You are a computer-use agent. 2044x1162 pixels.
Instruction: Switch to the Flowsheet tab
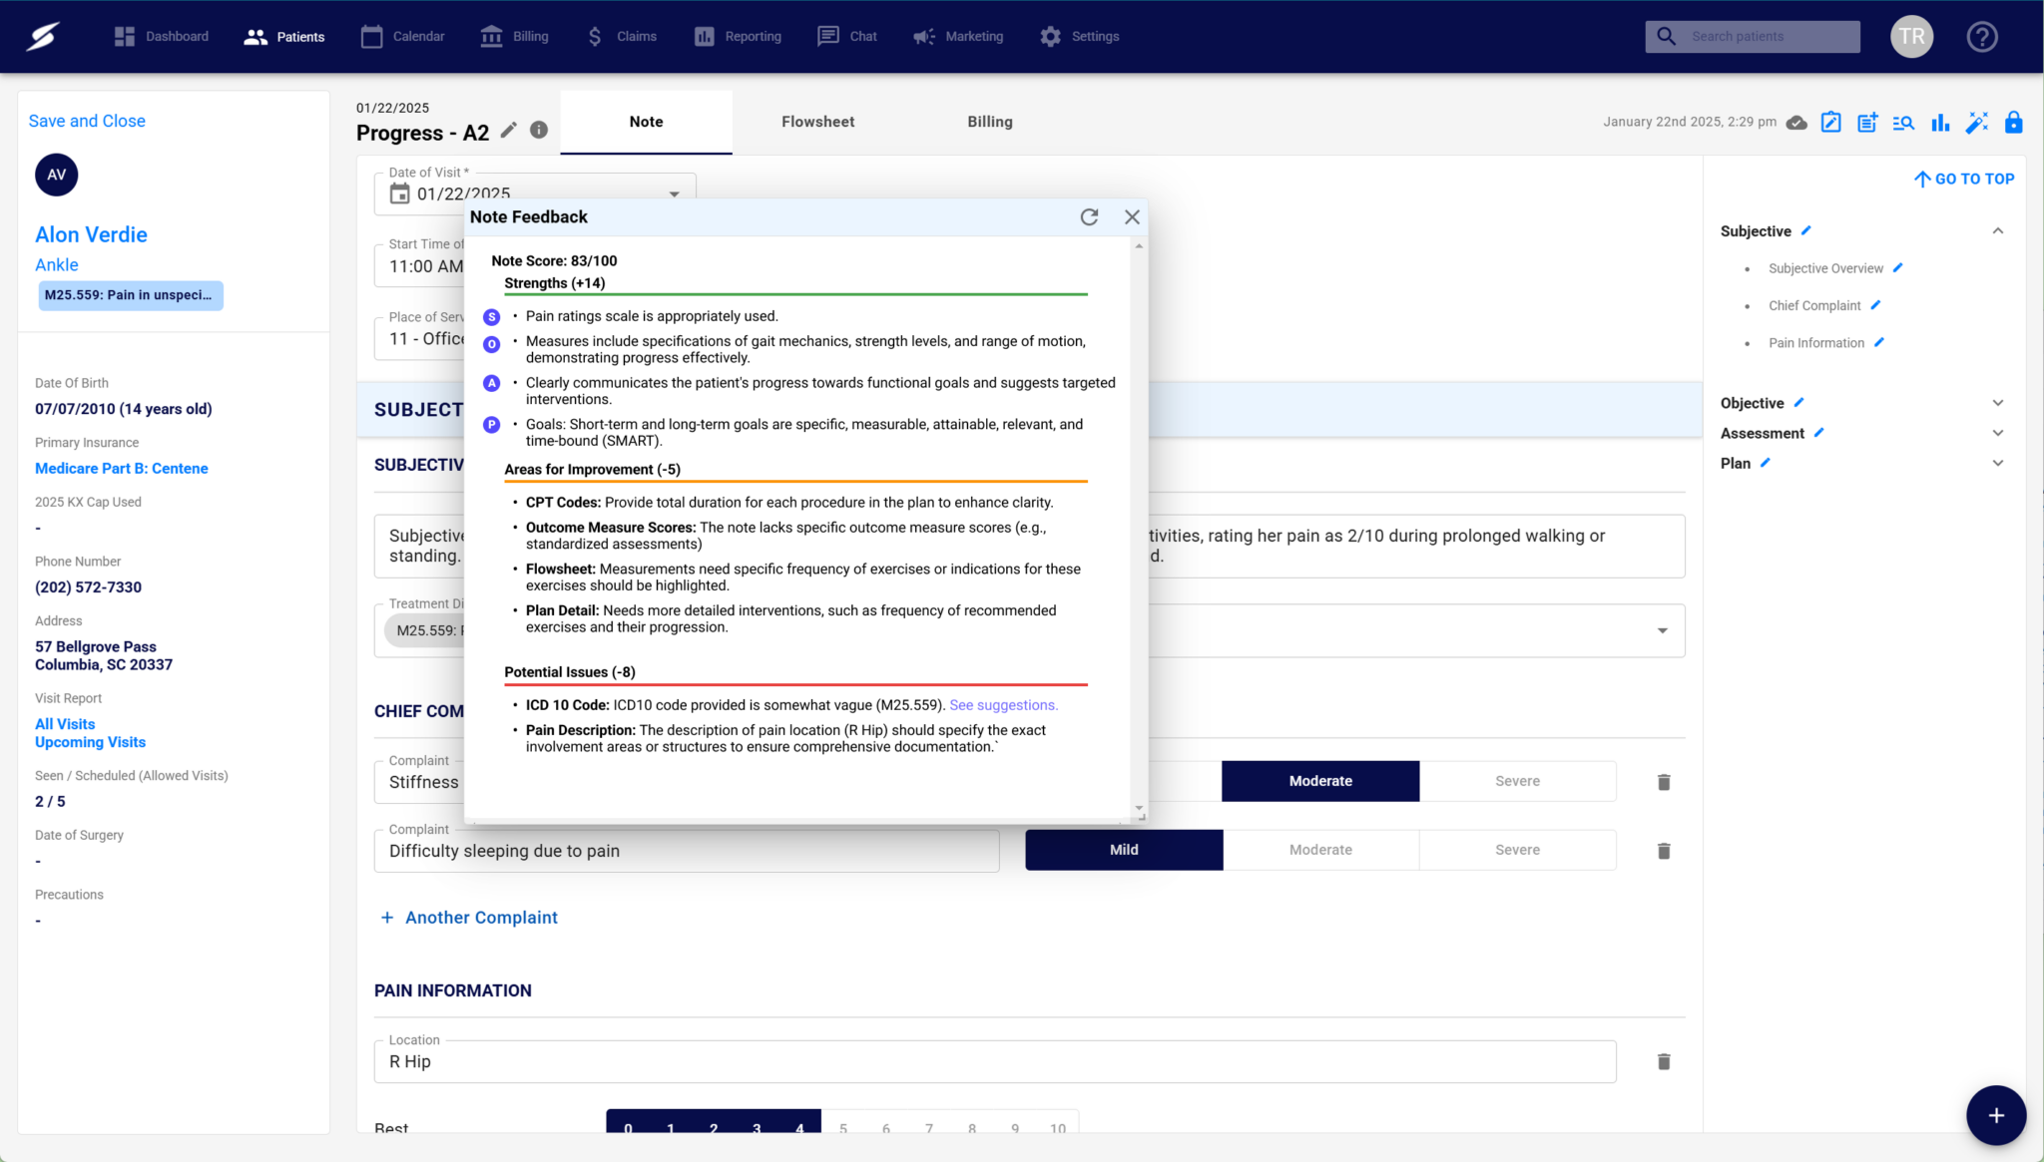pyautogui.click(x=817, y=122)
